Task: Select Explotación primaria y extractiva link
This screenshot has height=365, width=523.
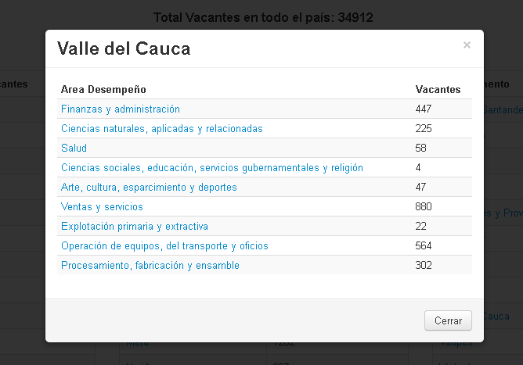Action: point(135,227)
